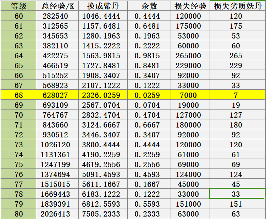Viewport: 266px width, 219px height.
Task: Click total experience cell 282540
Action: (x=57, y=16)
